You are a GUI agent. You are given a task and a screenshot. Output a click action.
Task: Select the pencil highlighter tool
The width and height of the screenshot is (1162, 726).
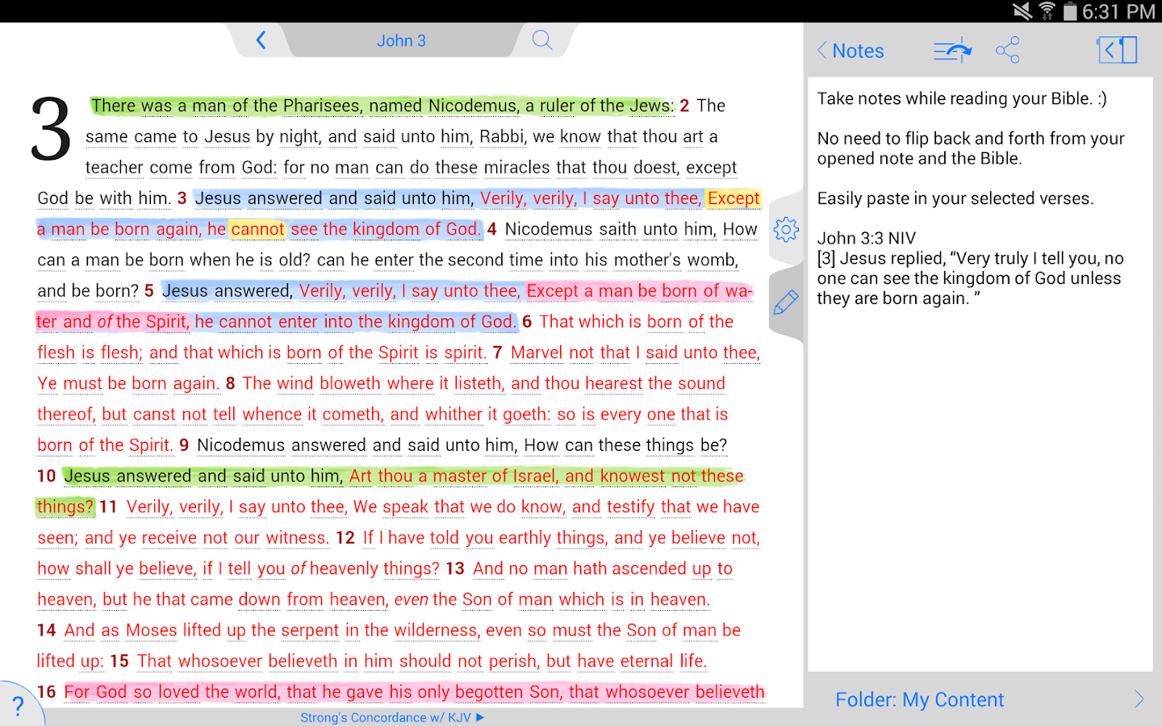[x=785, y=302]
